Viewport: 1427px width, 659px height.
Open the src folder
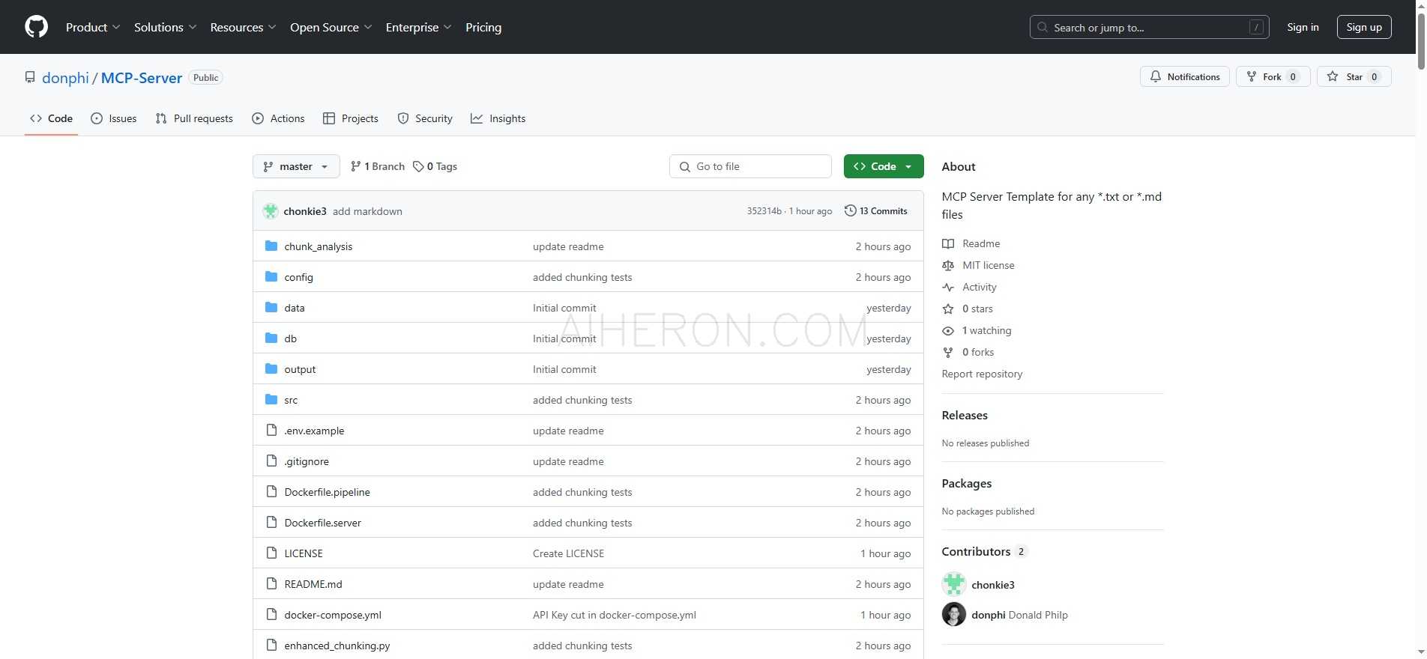click(291, 400)
